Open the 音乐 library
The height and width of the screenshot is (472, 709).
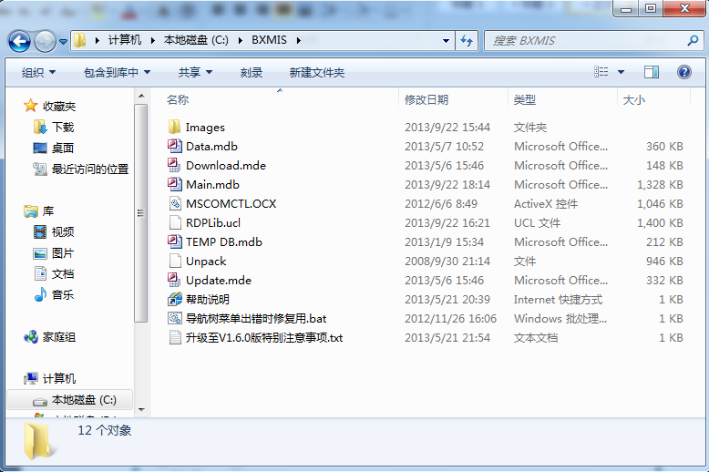click(x=54, y=295)
